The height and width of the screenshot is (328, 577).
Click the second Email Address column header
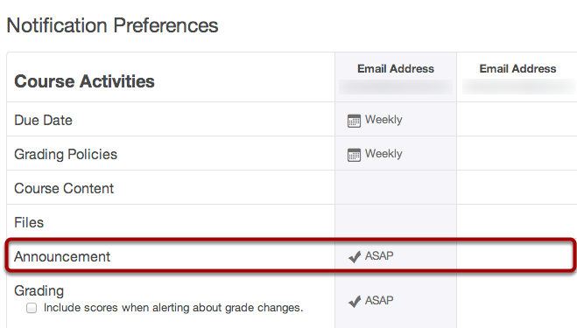coord(517,69)
